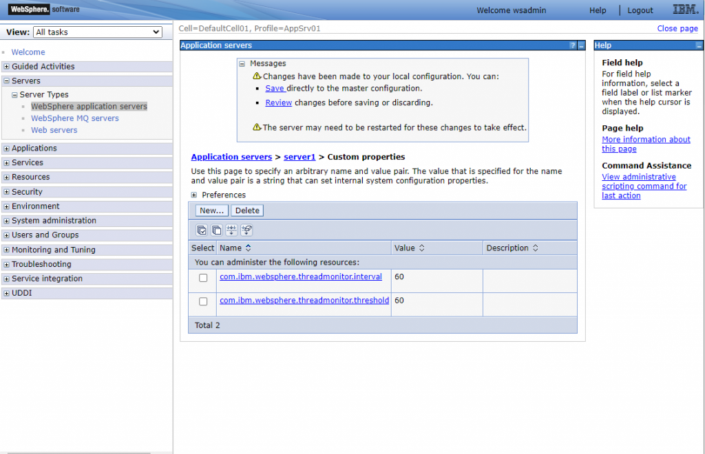The height and width of the screenshot is (454, 705).
Task: Collapse the Servers section
Action: 6,81
